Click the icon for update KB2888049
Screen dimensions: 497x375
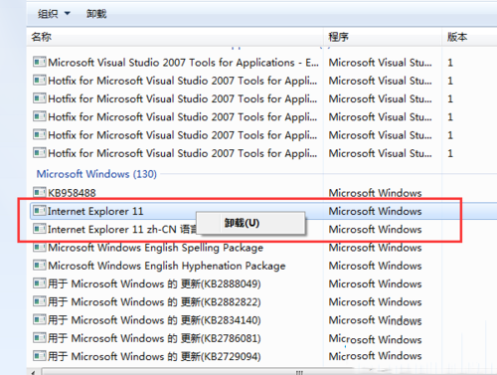tap(40, 283)
